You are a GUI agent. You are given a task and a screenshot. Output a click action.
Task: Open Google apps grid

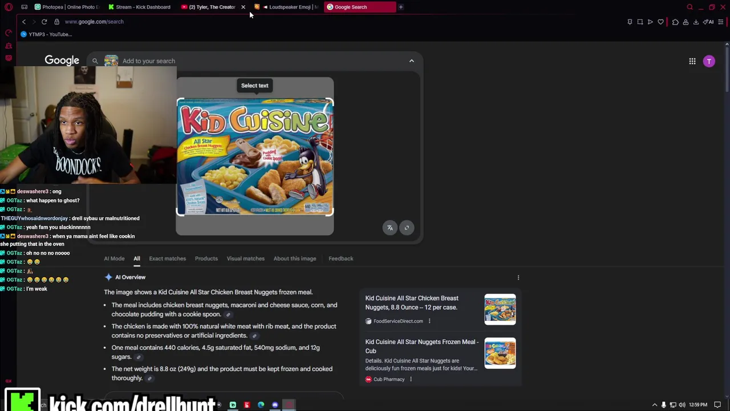click(x=692, y=61)
